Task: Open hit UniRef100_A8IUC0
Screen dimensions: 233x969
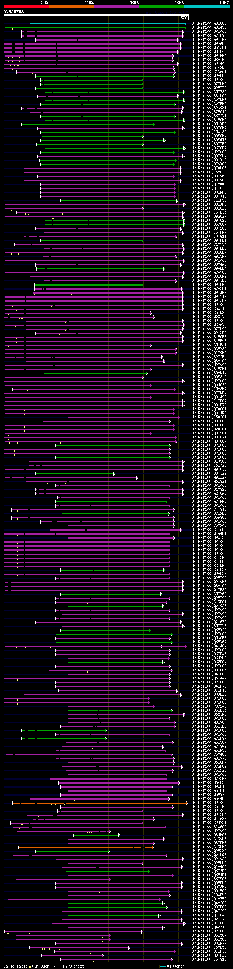Action: [x=209, y=24]
